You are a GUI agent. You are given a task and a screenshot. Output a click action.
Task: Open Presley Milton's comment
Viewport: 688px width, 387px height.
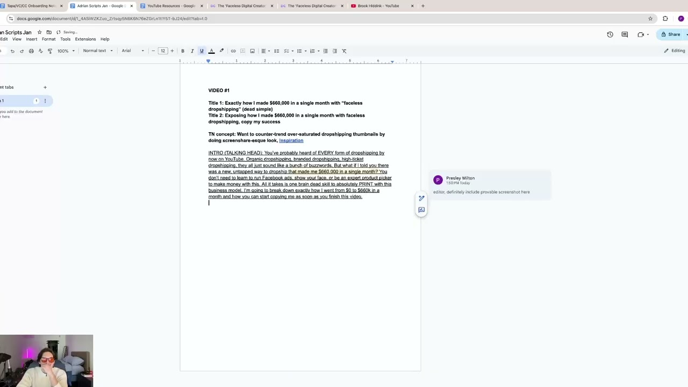coord(489,185)
